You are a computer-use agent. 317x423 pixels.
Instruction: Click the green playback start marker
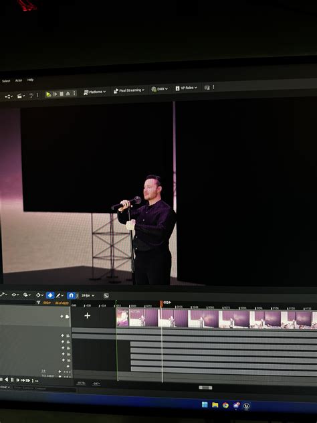(116, 303)
